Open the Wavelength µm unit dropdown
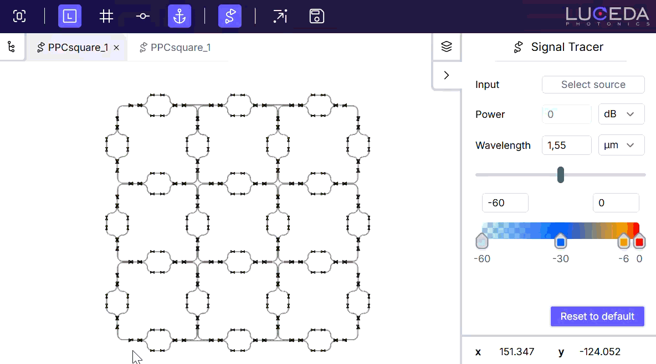656x364 pixels. point(621,145)
